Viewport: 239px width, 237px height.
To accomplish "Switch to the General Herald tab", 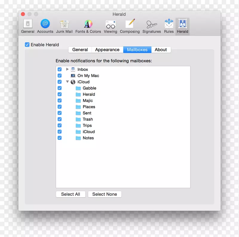I will pos(80,50).
